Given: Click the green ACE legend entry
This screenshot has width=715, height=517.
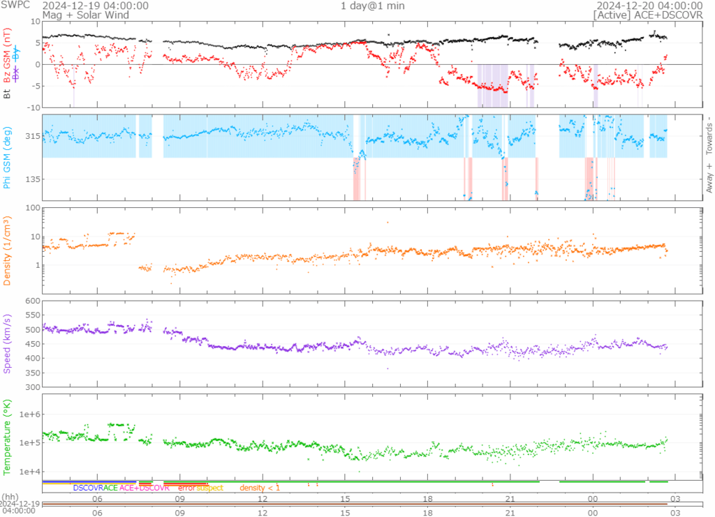Looking at the screenshot, I should tap(111, 488).
